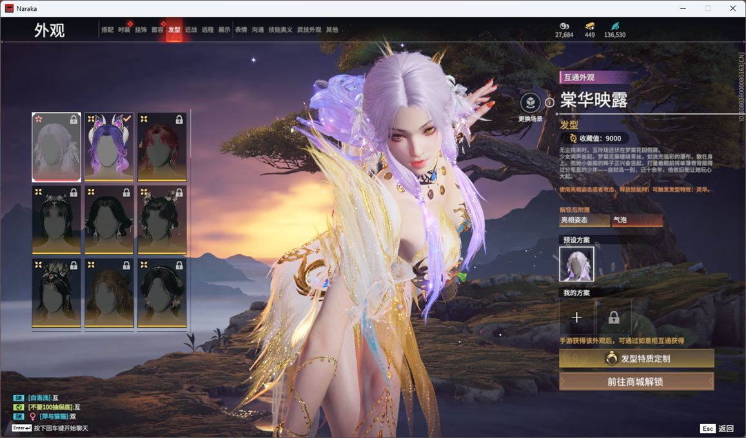Go to the 技能奥义 tab
Viewport: 746px width, 438px height.
coord(280,30)
